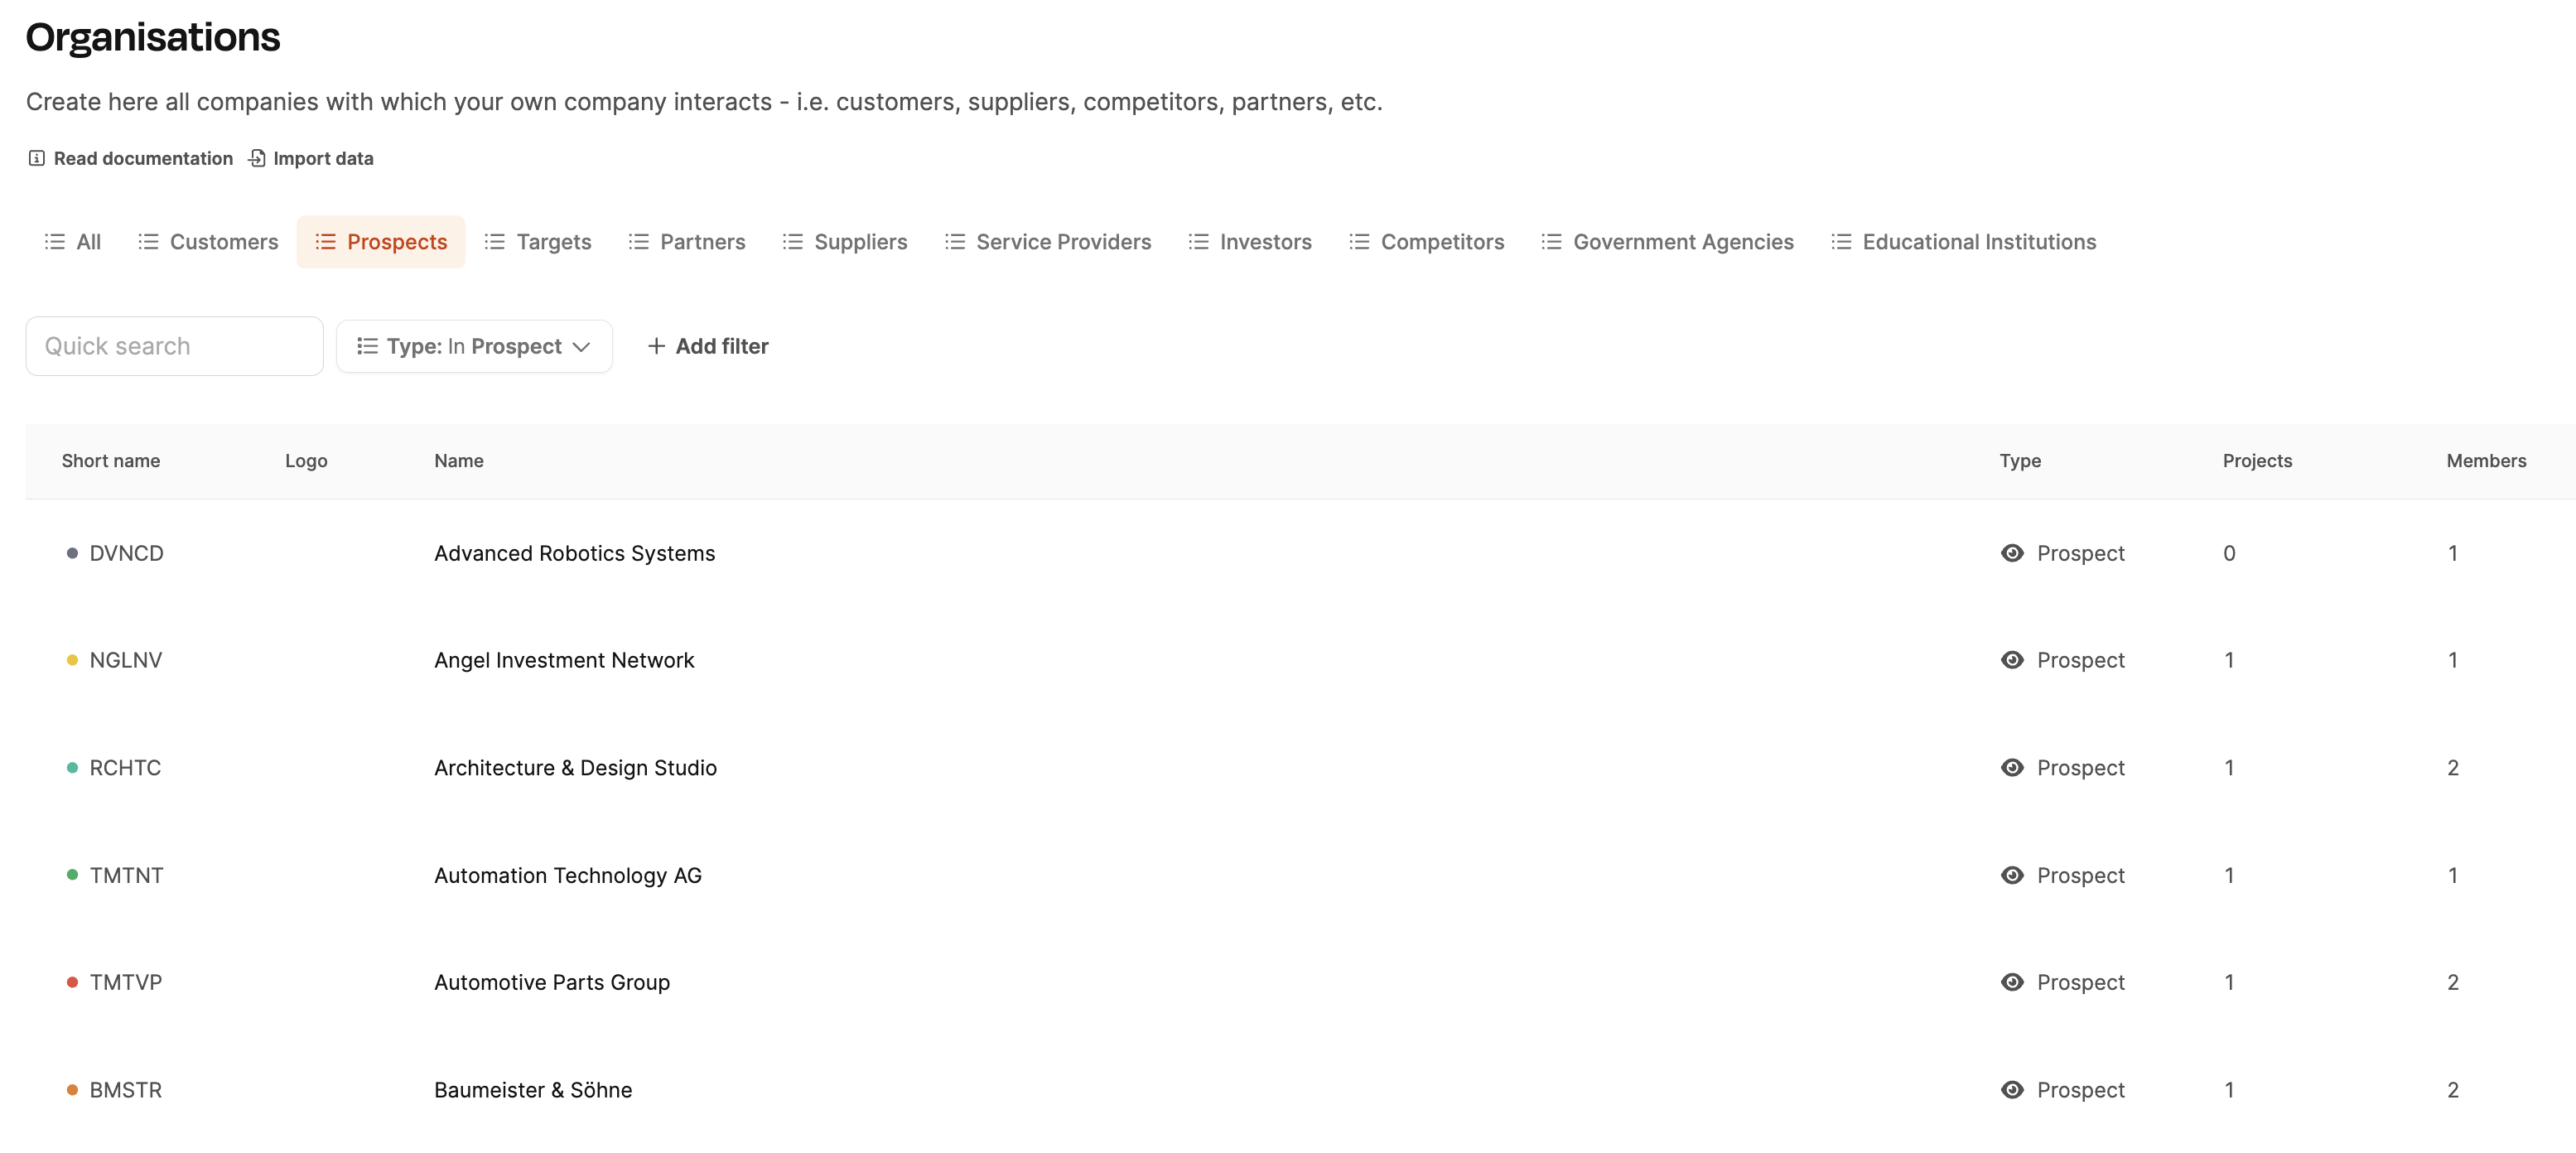Open Angel Investment Network organisation
Image resolution: width=2576 pixels, height=1153 pixels.
pos(564,660)
